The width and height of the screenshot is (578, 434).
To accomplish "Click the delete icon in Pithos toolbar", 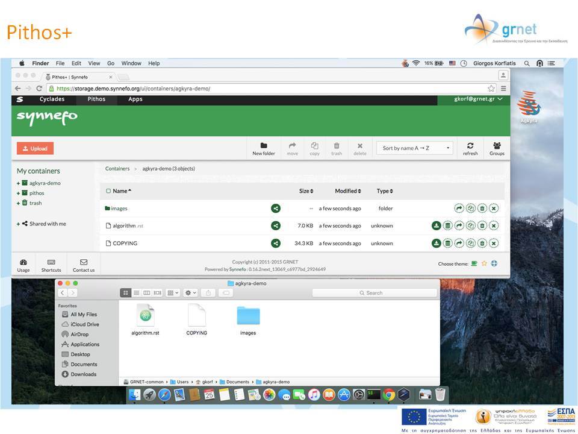I will (360, 146).
